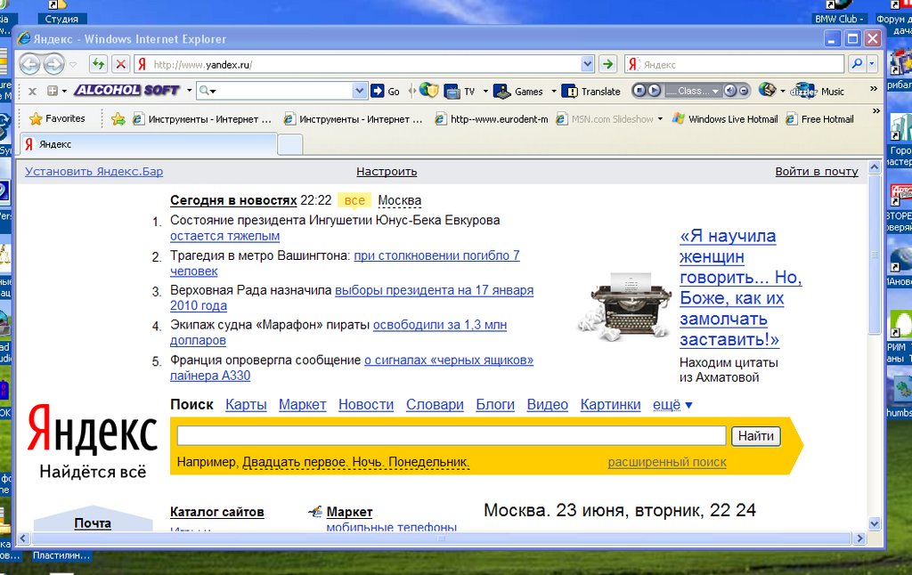Switch to Маркет search tab
Viewport: 912px width, 575px height.
coord(303,405)
